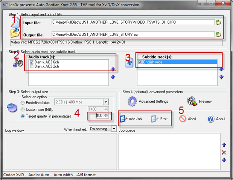233x180 pixels.
Task: Delete queued job with red X
Action: click(224, 152)
